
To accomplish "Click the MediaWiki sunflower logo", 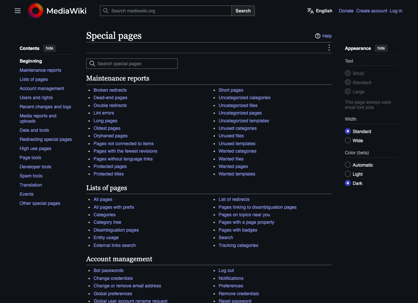I will (x=36, y=11).
